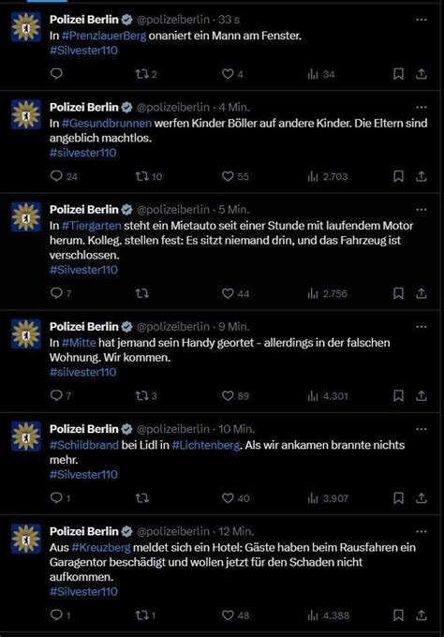View analytics of the Kreuzberg Hotel tweet
The image size is (444, 637).
pos(328,615)
